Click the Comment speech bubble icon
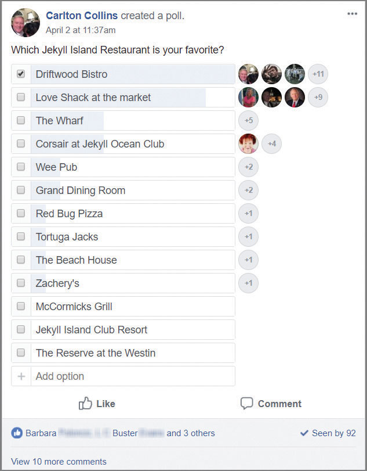The width and height of the screenshot is (367, 471). pos(247,403)
